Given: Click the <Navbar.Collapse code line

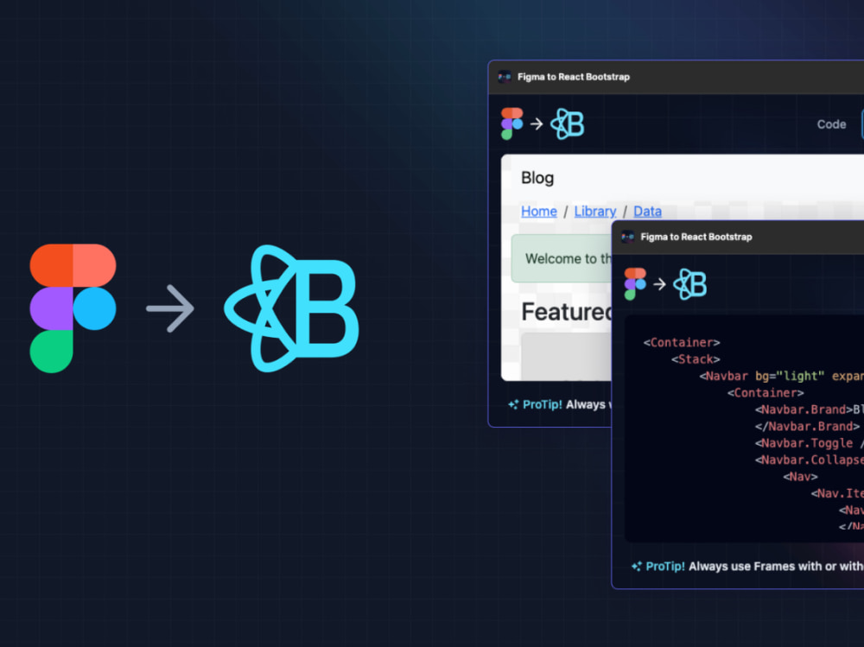Looking at the screenshot, I should [810, 460].
